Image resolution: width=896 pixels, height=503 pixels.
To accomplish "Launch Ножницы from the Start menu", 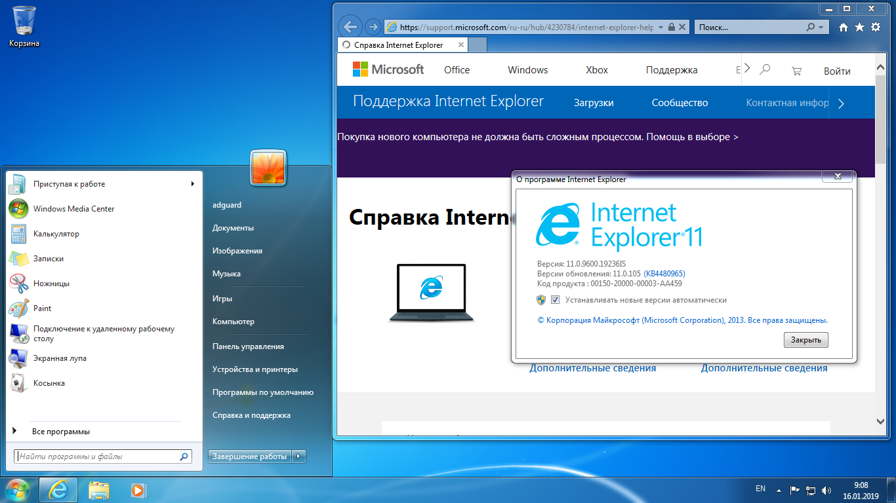I will pos(105,284).
